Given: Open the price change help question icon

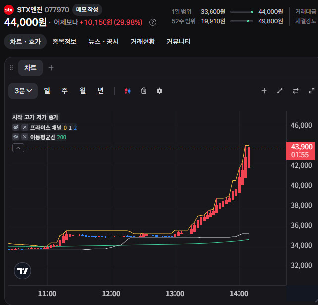Looking at the screenshot, I should [x=153, y=22].
